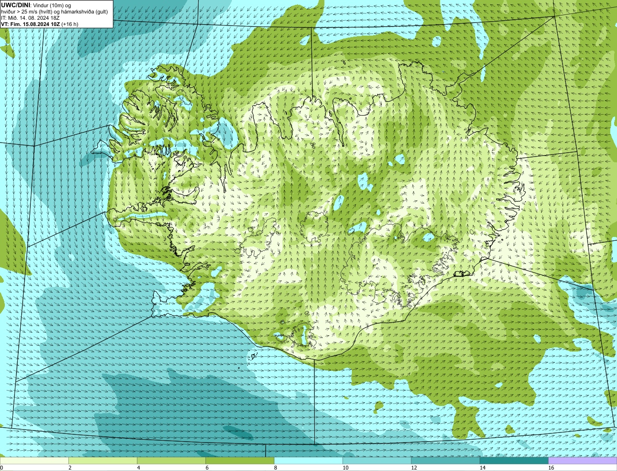Click the 12–14 m/s teal legend segment

[x=445, y=461]
